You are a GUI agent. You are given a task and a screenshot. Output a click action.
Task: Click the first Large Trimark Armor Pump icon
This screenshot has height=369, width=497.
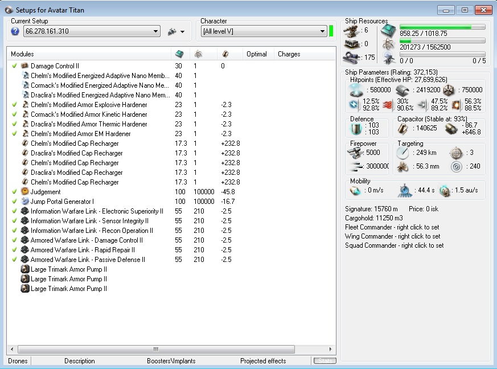[24, 269]
